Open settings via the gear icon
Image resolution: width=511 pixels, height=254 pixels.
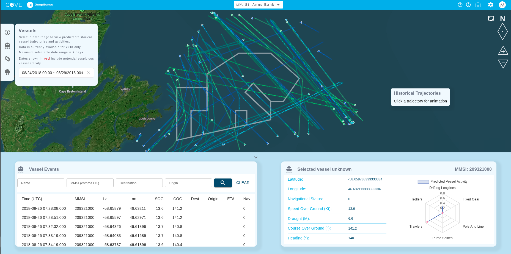[491, 5]
